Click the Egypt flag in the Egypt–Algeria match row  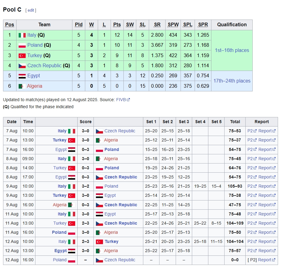point(71,251)
